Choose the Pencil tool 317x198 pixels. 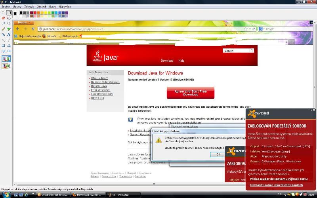click(3, 29)
